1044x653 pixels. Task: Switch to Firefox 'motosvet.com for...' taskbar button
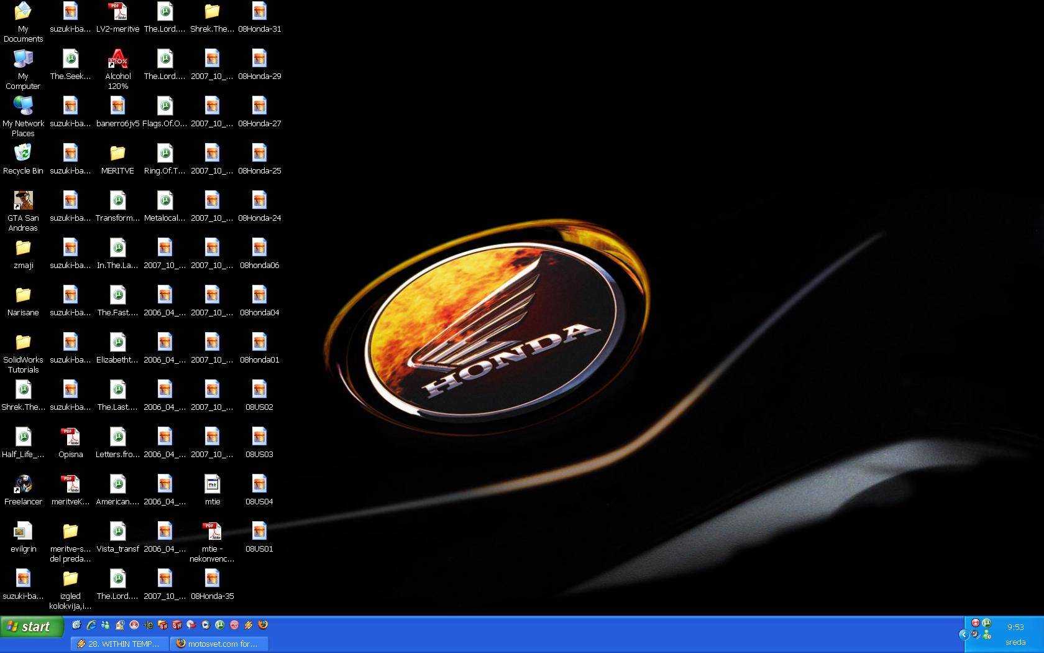click(219, 644)
